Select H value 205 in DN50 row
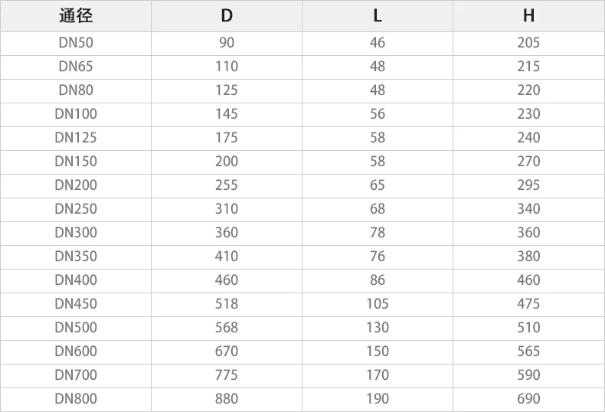 click(x=528, y=43)
